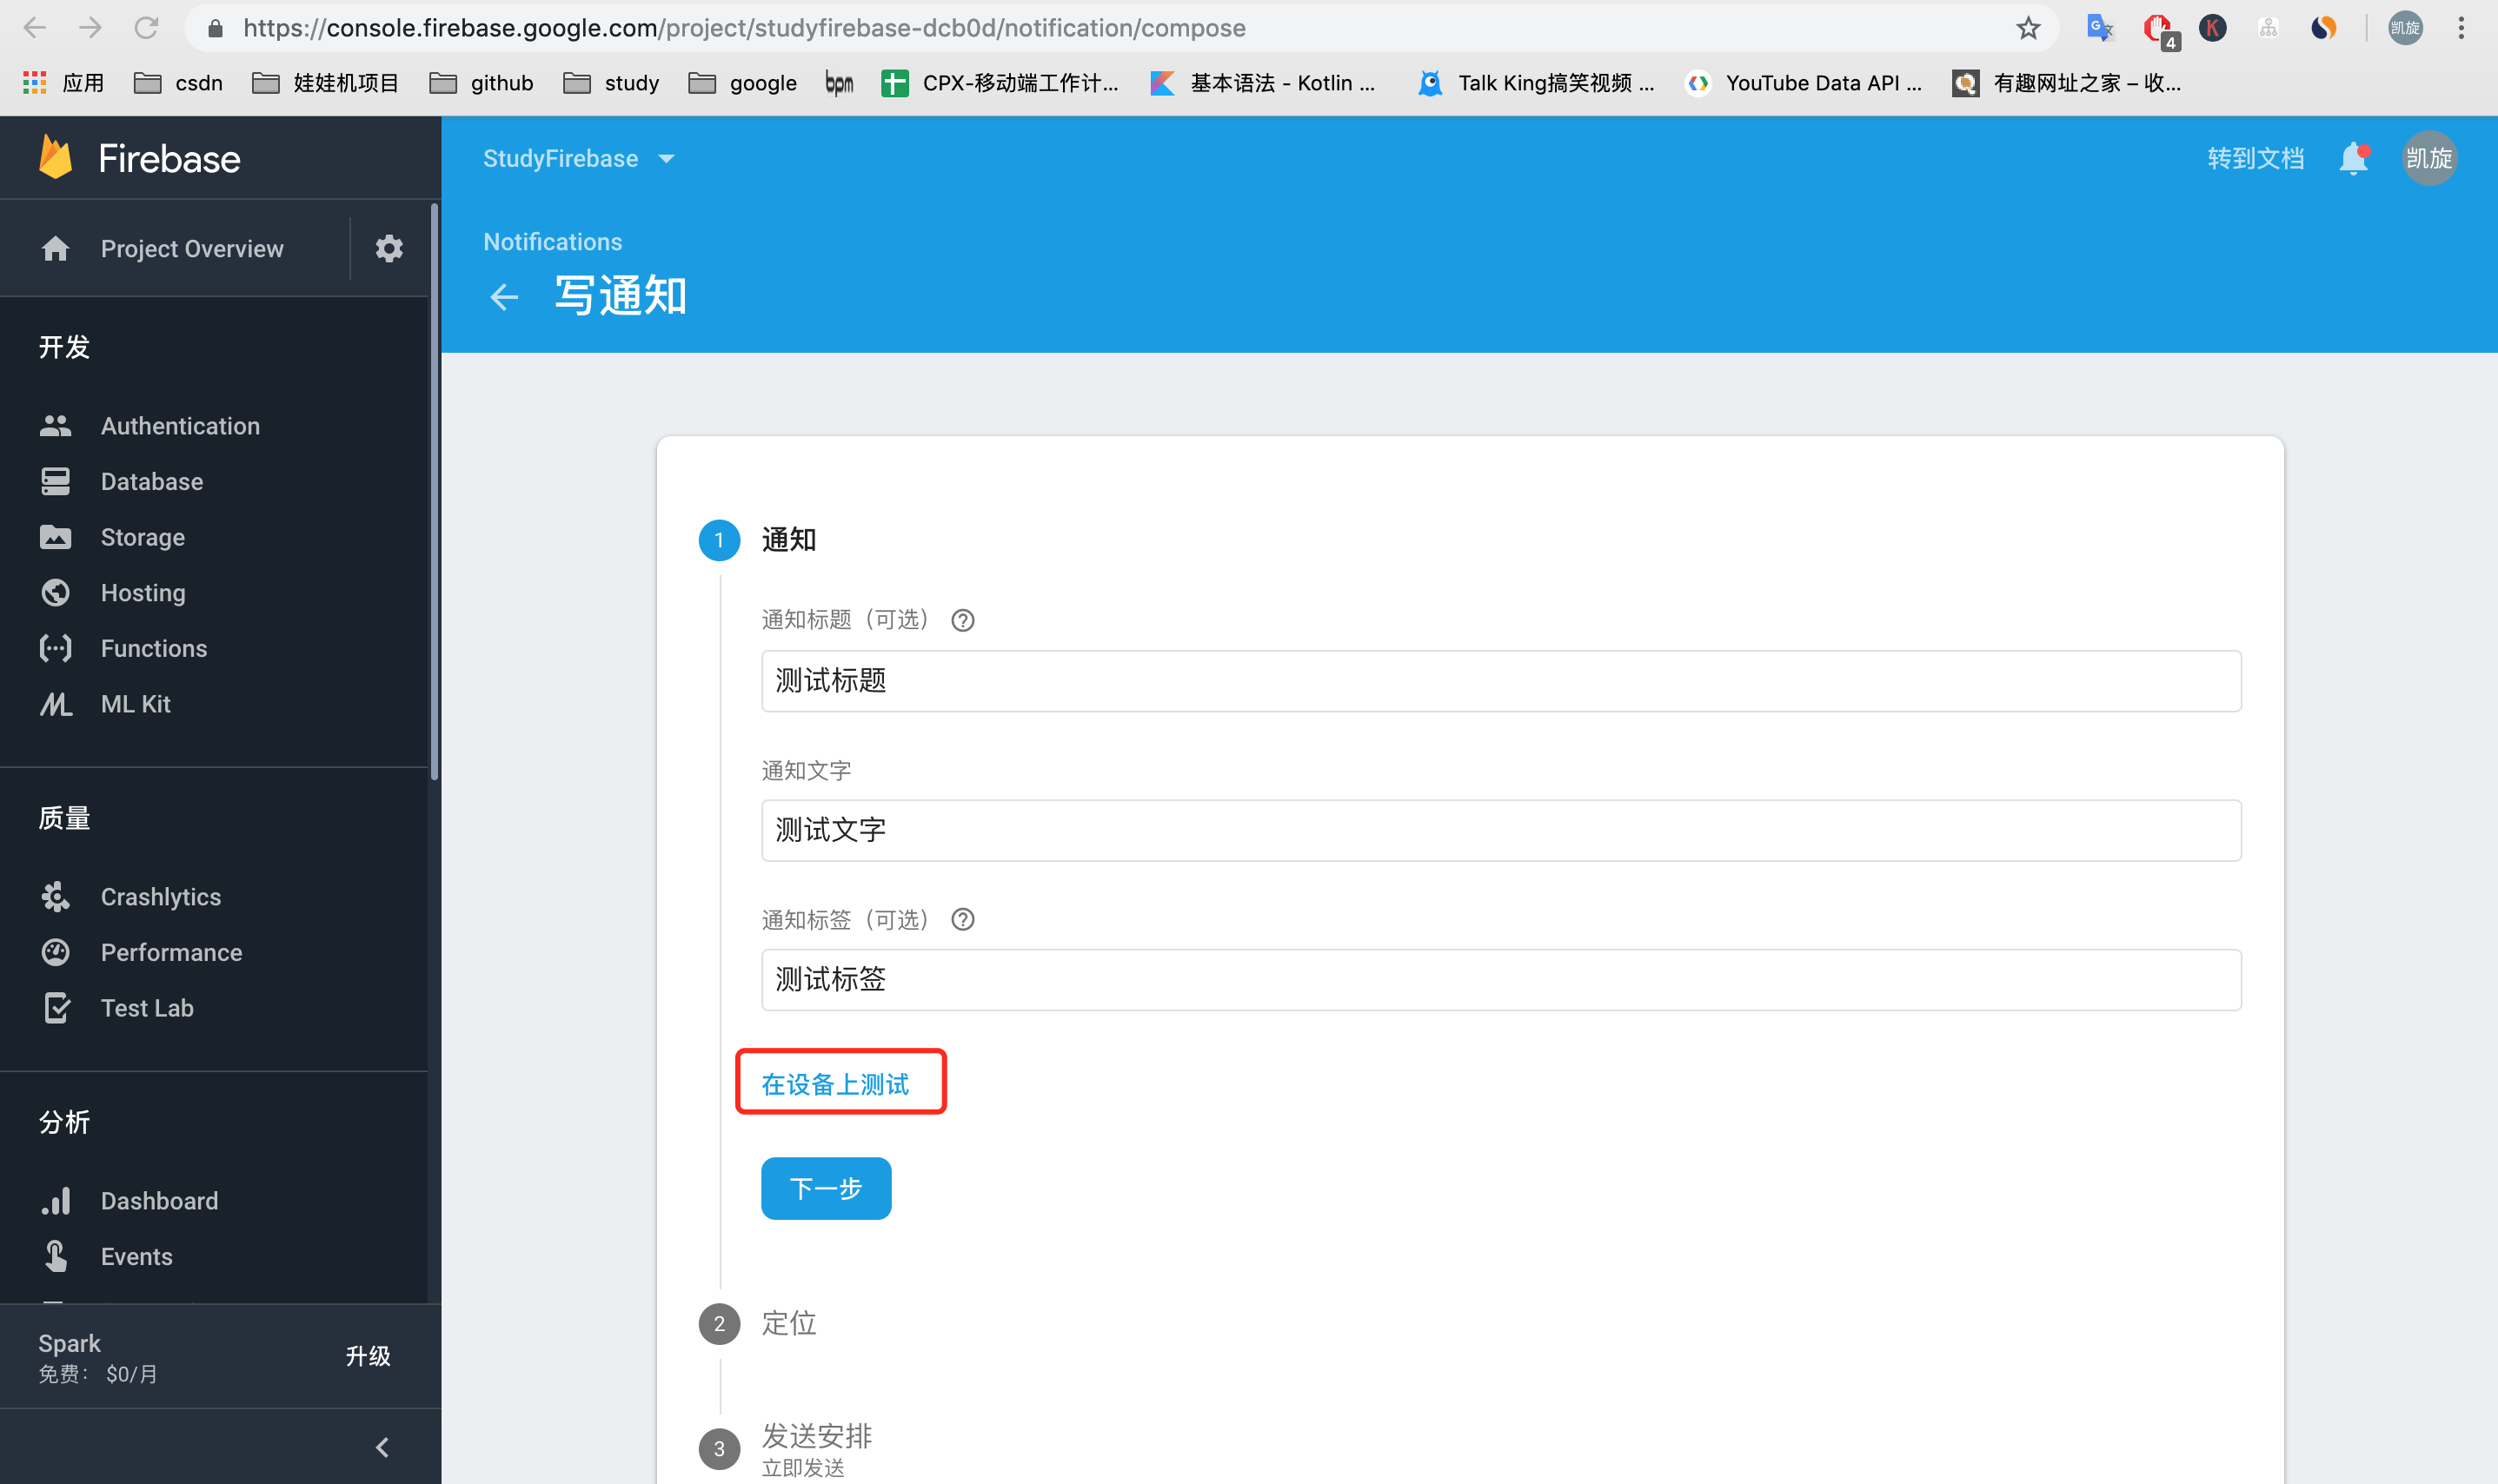The width and height of the screenshot is (2498, 1484).
Task: Open project settings gear
Action: click(389, 248)
